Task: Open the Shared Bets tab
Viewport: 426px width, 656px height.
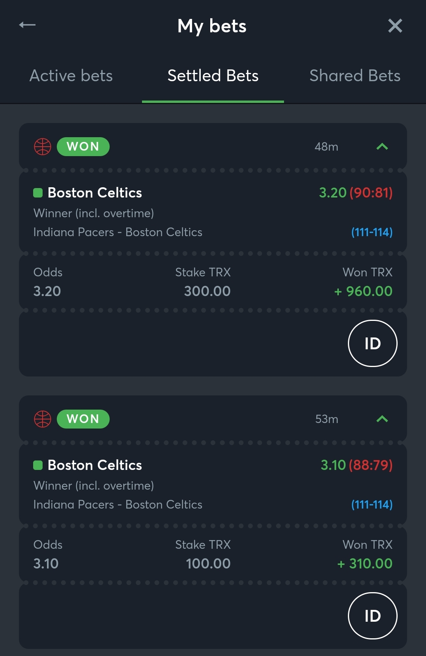Action: [355, 76]
